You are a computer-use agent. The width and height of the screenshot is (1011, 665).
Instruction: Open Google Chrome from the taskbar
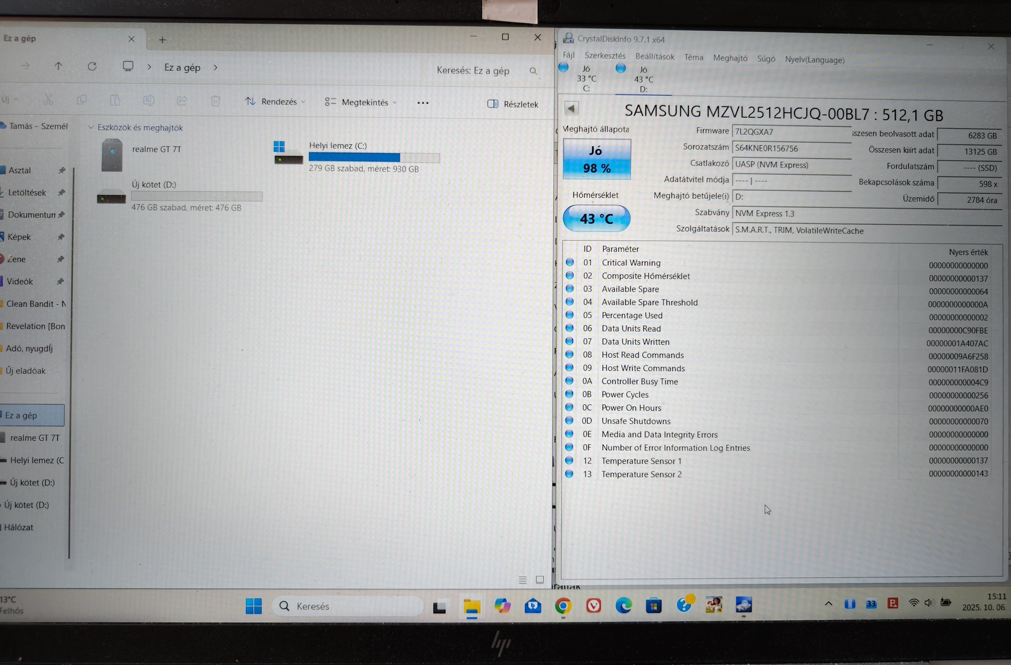click(563, 606)
